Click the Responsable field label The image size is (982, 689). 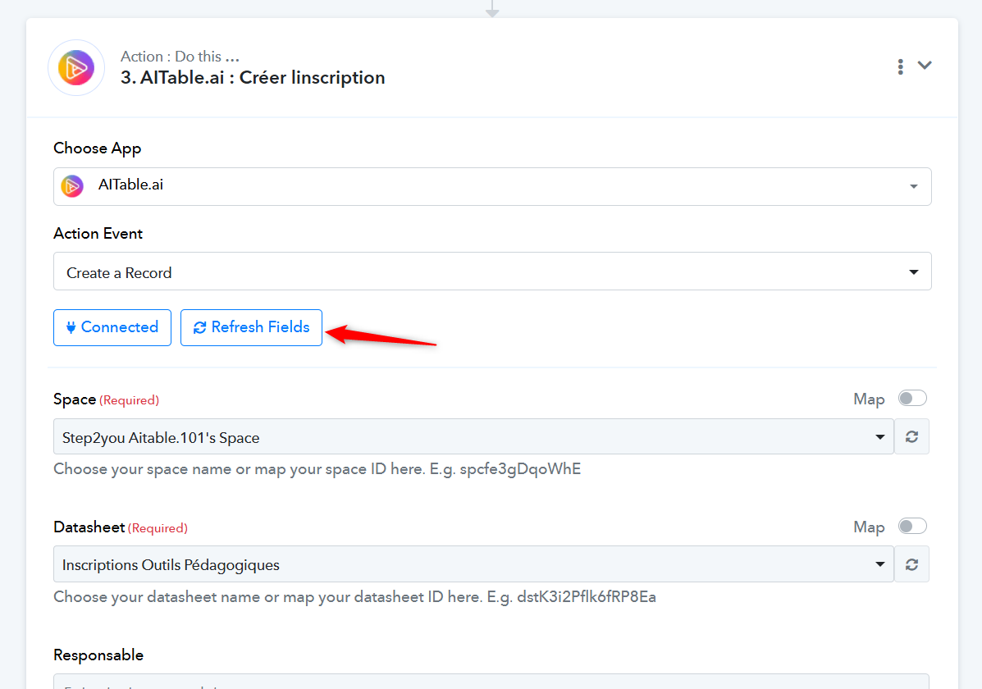[98, 655]
